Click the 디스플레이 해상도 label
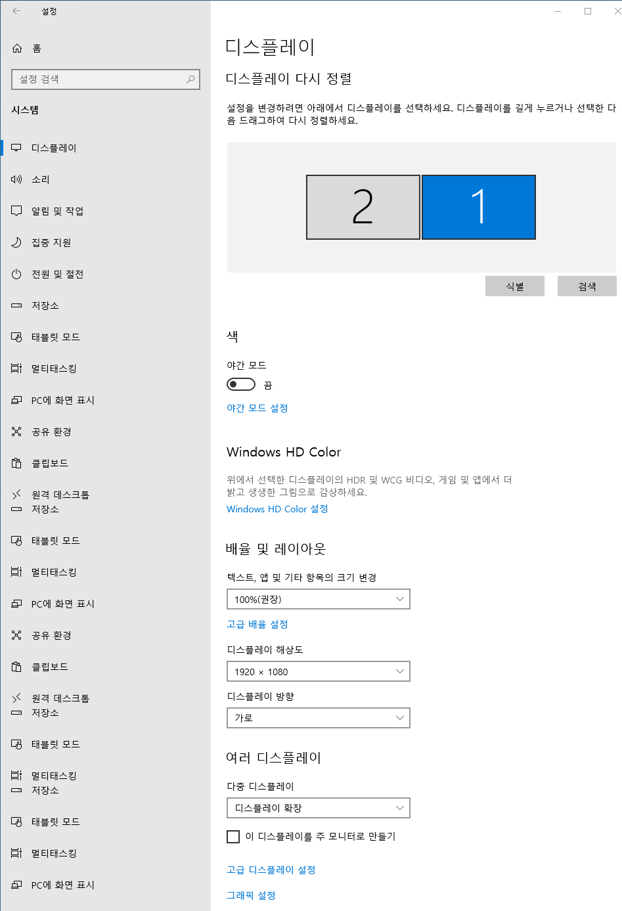Image resolution: width=622 pixels, height=911 pixels. pyautogui.click(x=265, y=650)
